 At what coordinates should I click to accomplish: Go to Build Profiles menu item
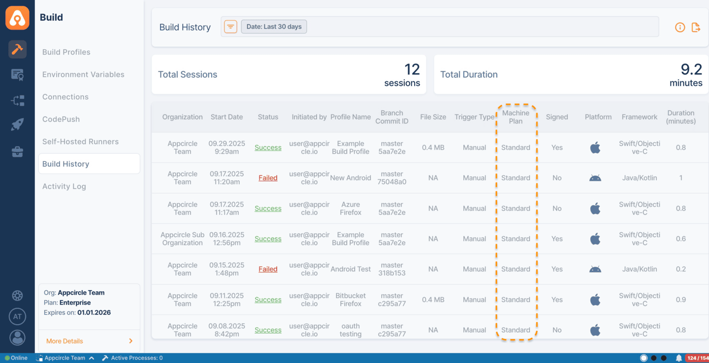(x=66, y=52)
